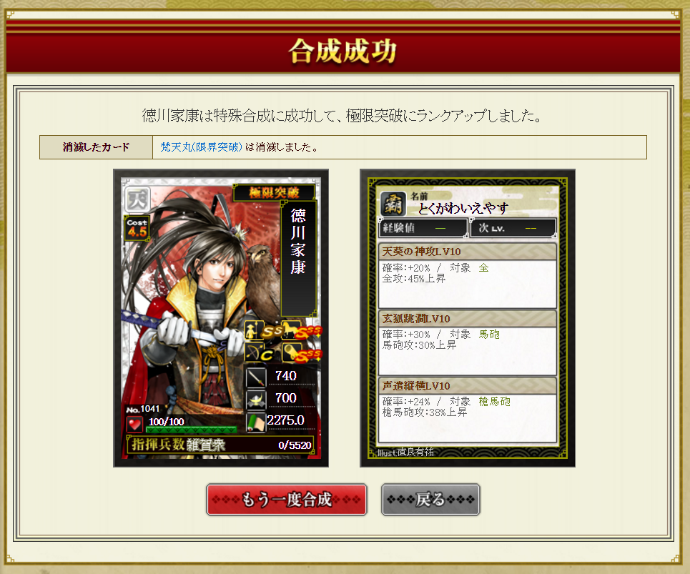Click the bow aptitude icon
The height and width of the screenshot is (574, 690).
coord(254,352)
